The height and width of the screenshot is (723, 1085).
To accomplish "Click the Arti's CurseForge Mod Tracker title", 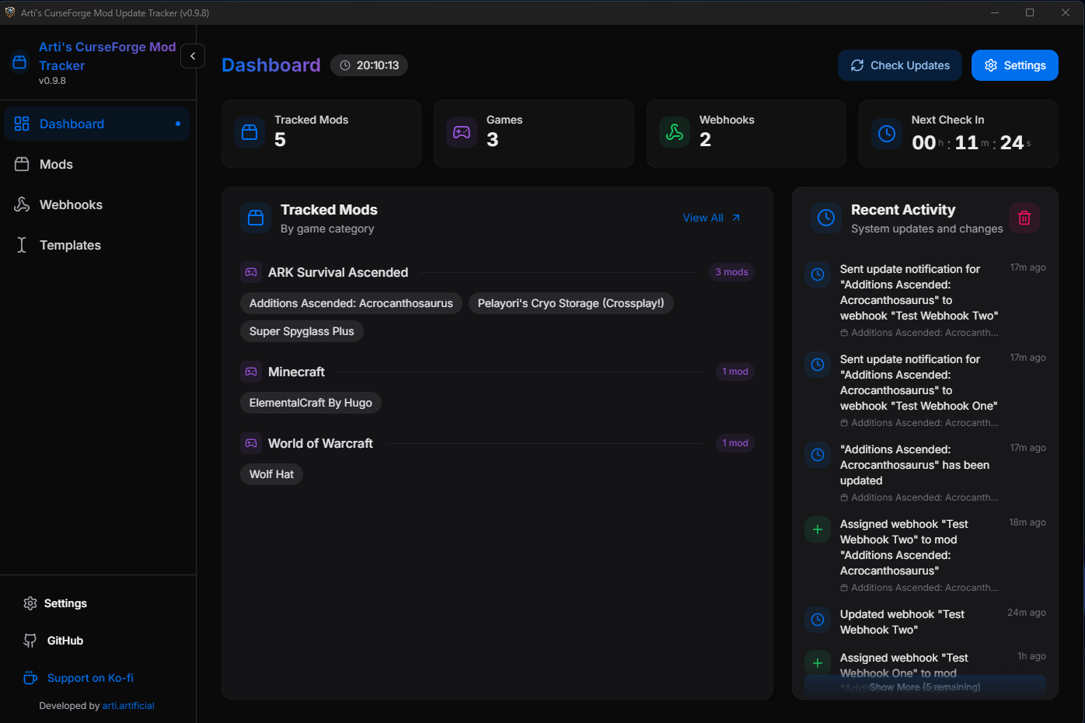I will click(107, 56).
